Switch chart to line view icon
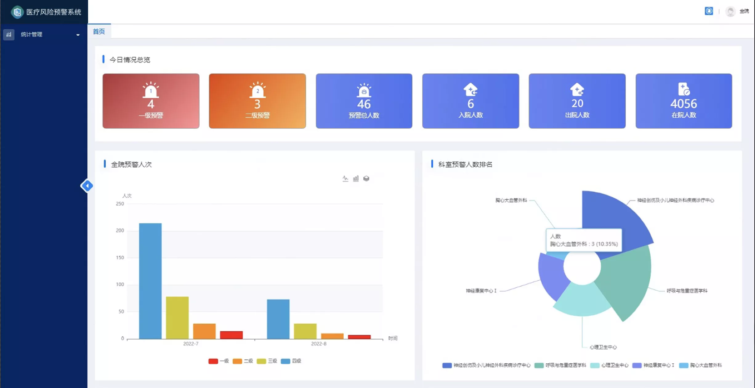Image resolution: width=755 pixels, height=388 pixels. click(x=345, y=179)
